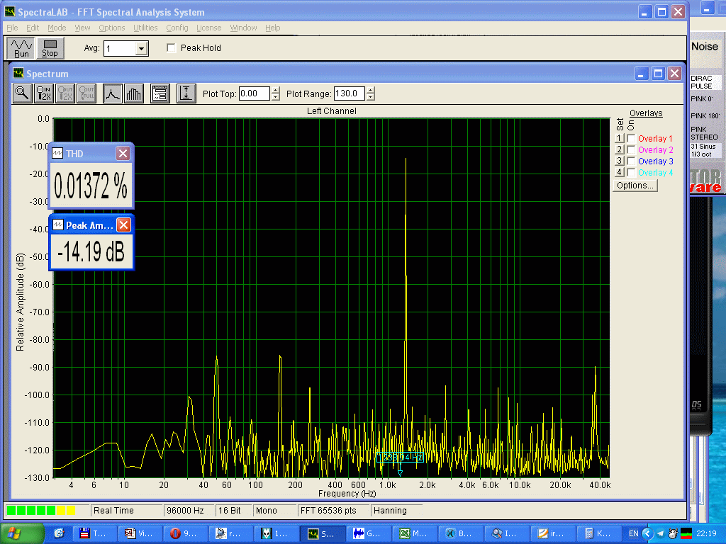
Task: Click the Spectrum window title icon
Action: (18, 74)
